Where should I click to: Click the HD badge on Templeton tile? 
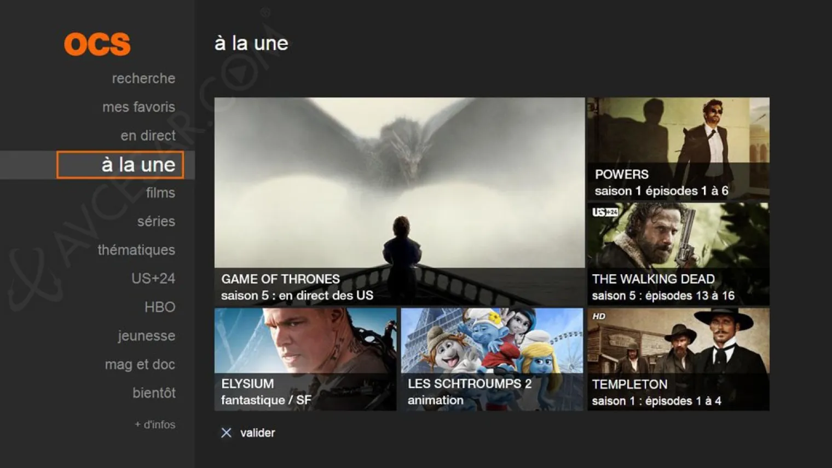(599, 316)
